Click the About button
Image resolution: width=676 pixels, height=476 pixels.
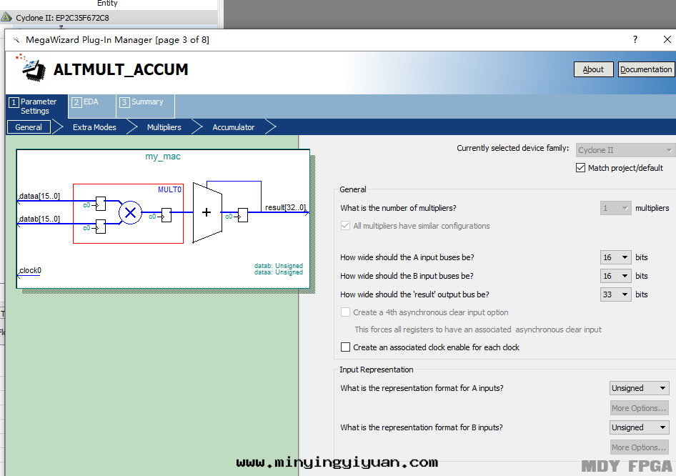(x=593, y=69)
